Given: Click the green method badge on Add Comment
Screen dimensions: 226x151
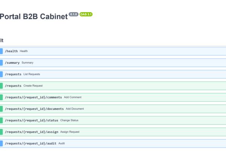Looking at the screenshot, I should coord(1,97).
